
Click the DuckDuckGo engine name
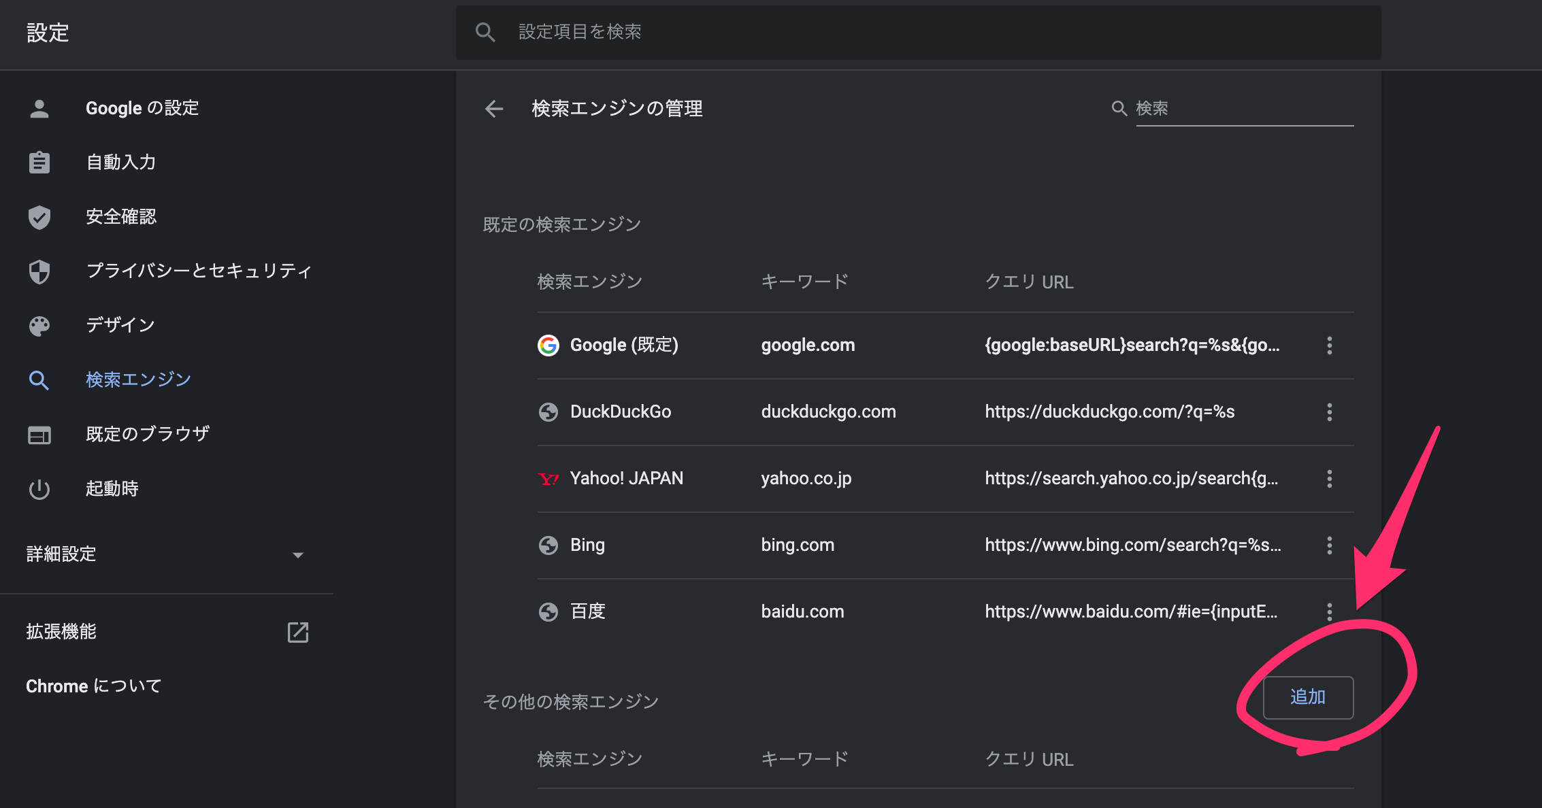[x=621, y=412]
